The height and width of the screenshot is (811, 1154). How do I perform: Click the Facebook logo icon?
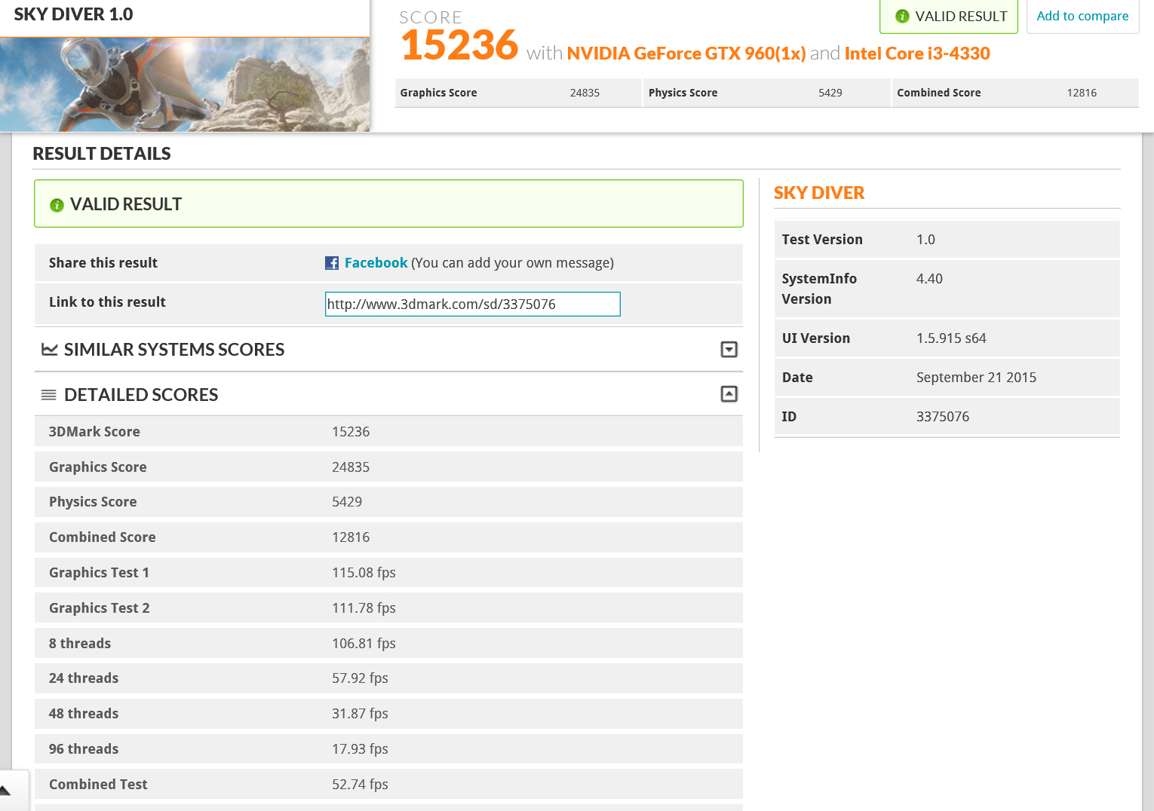coord(332,263)
